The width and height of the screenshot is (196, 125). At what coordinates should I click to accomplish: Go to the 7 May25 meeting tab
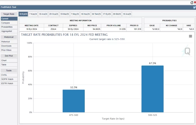tap(75, 14)
